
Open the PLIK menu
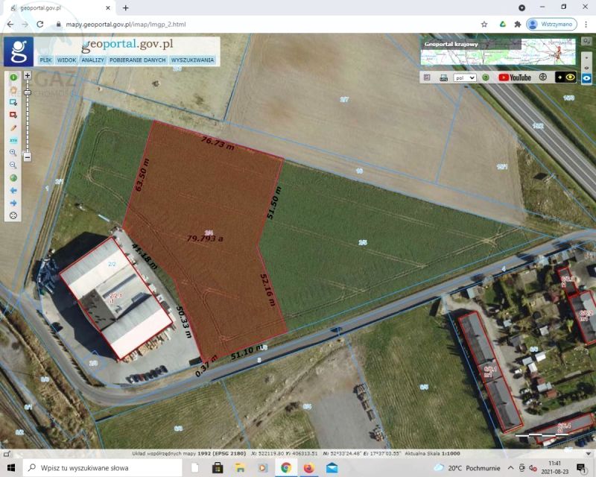pos(45,60)
